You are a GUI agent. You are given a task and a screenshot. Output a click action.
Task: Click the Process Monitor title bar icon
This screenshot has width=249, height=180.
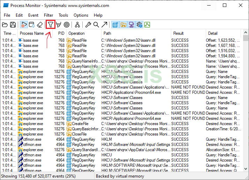pyautogui.click(x=6, y=5)
